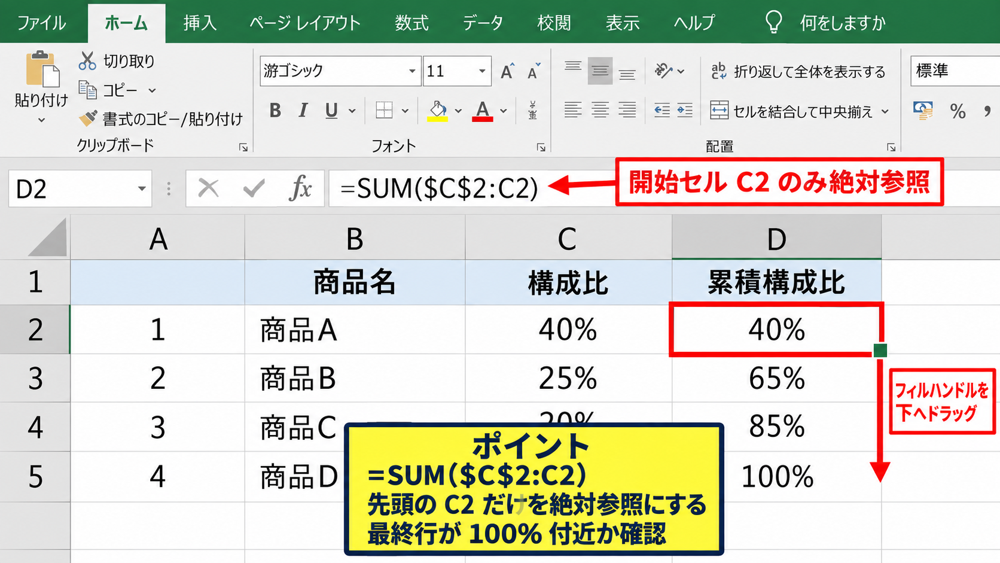Open the font size dropdown
The height and width of the screenshot is (563, 1000).
click(482, 71)
